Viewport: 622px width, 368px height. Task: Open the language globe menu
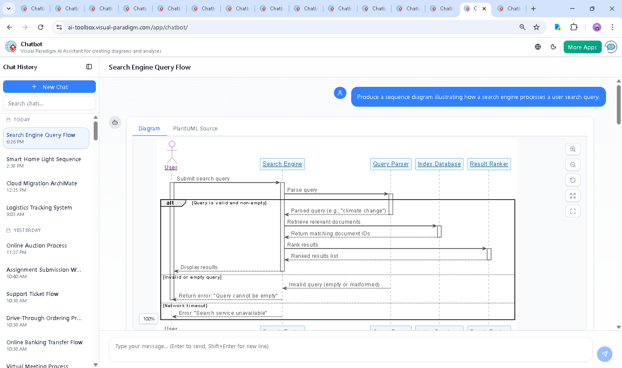pos(538,47)
